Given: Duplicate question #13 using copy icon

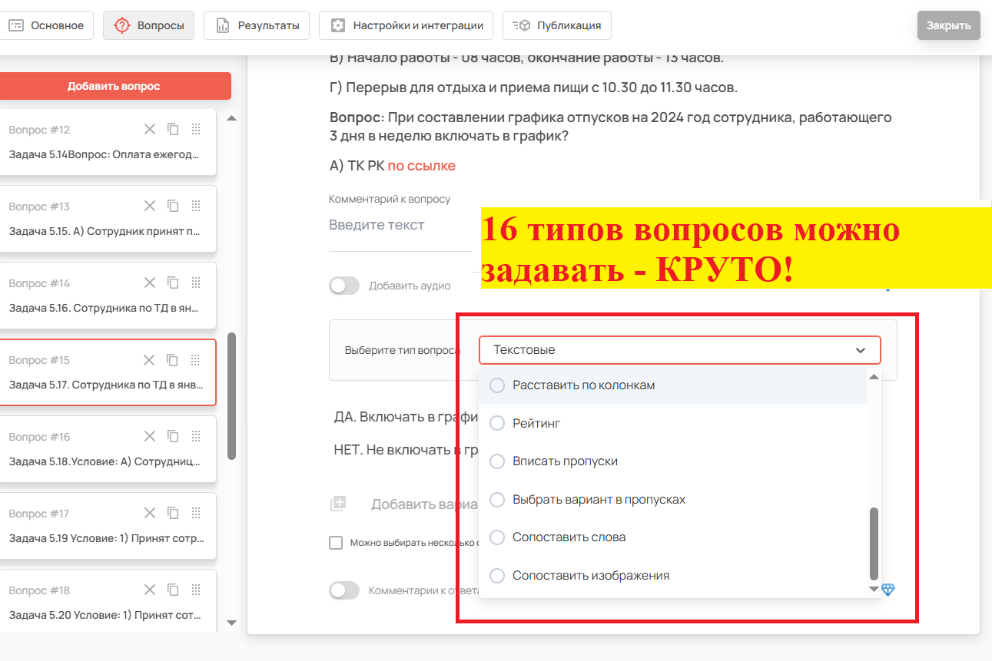Looking at the screenshot, I should (x=173, y=207).
